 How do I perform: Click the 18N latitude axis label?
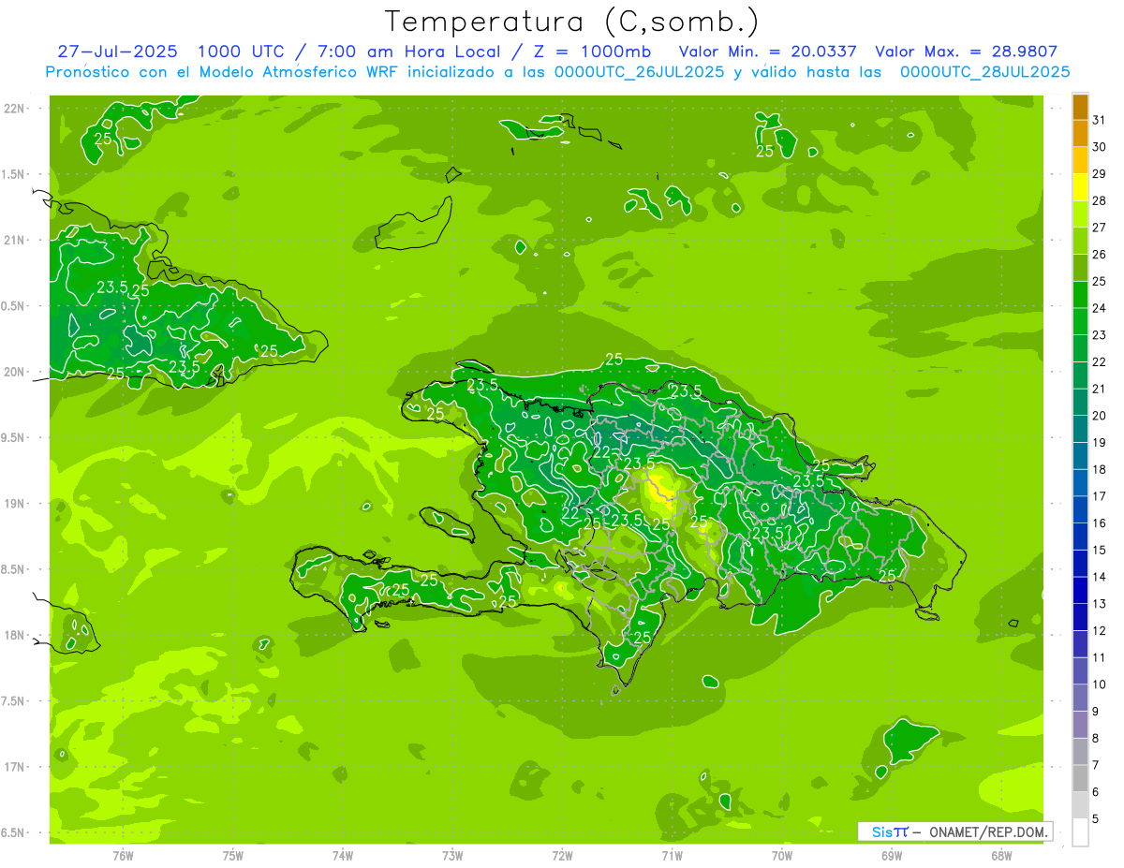[x=14, y=635]
